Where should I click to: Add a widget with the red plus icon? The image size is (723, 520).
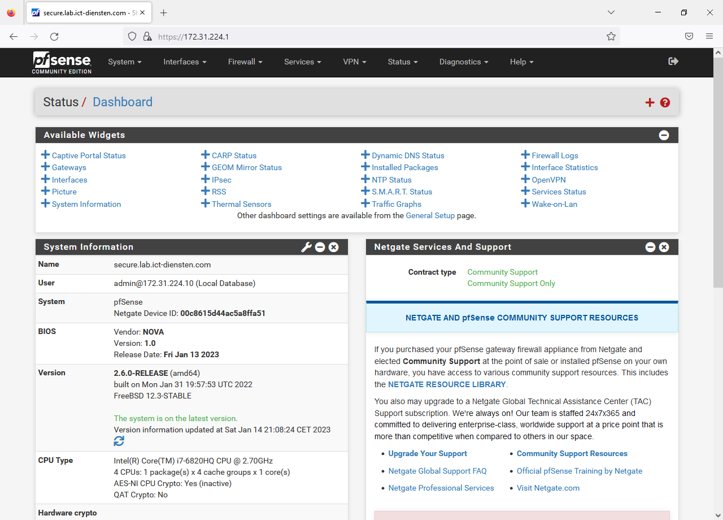650,102
